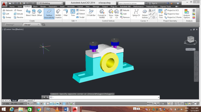Select the Blend surface tool
201x112 pixels.
(x=28, y=13)
